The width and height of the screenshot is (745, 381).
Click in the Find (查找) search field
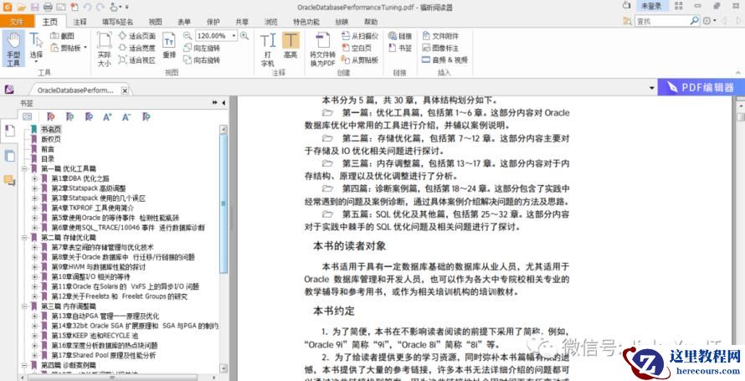pos(662,21)
